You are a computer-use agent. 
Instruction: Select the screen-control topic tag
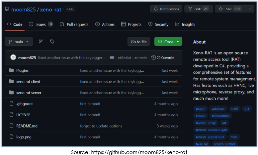point(224,144)
